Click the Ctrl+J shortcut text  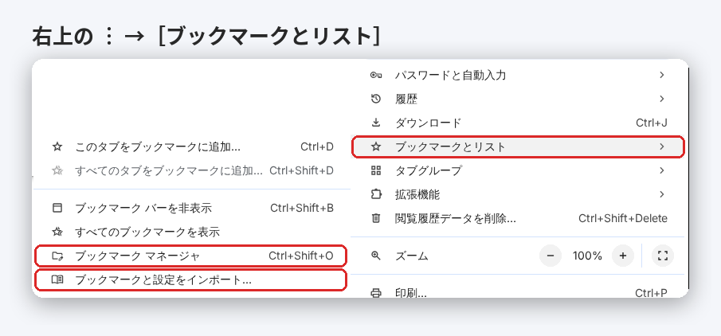[x=652, y=123]
